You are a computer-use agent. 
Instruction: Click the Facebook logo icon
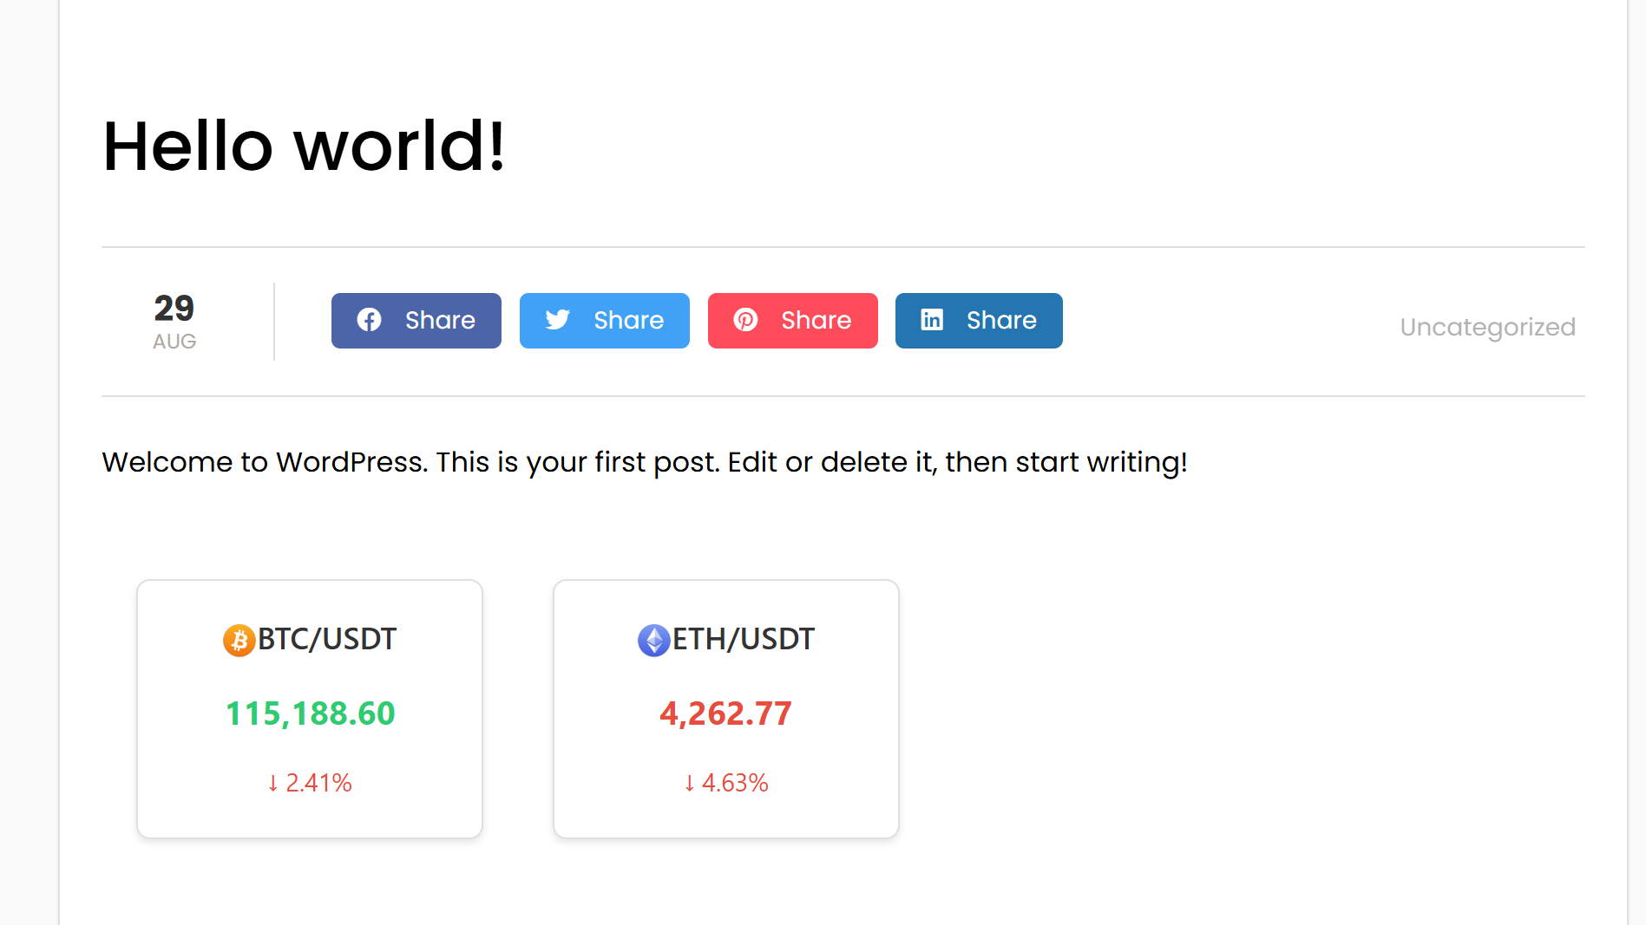click(369, 320)
